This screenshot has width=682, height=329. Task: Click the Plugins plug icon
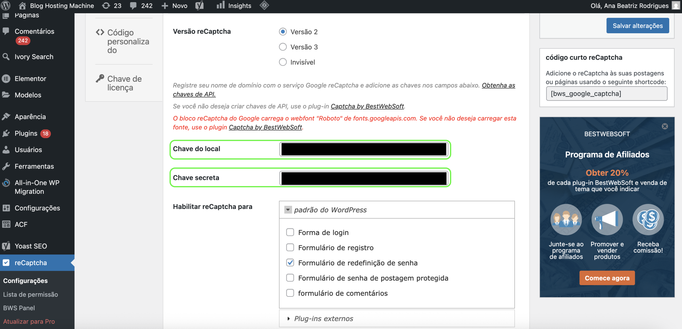6,133
